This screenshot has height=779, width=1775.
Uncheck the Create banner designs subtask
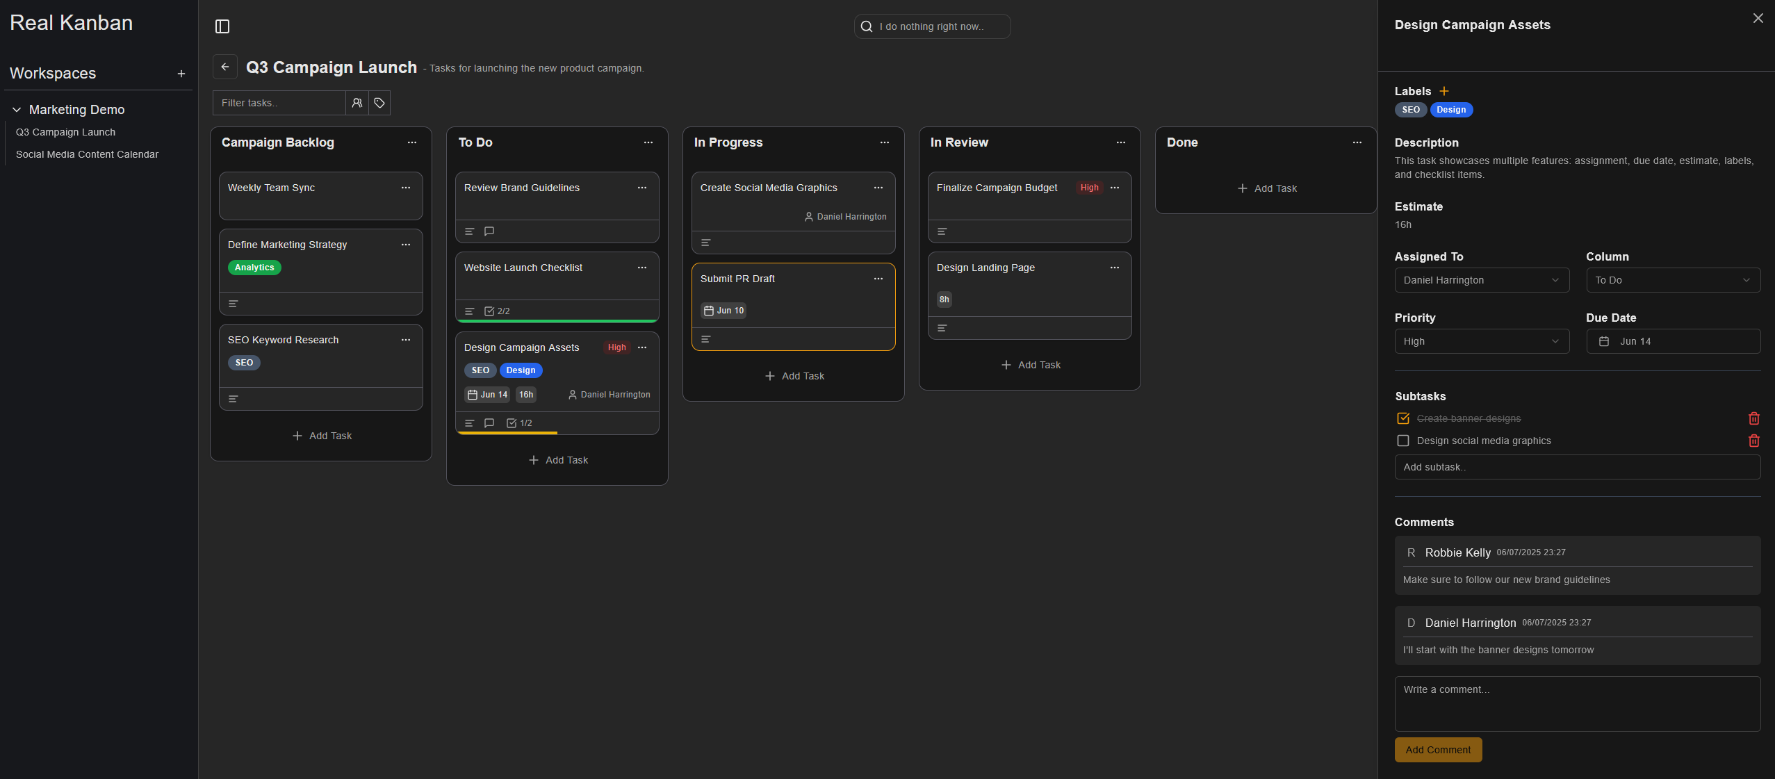1403,418
